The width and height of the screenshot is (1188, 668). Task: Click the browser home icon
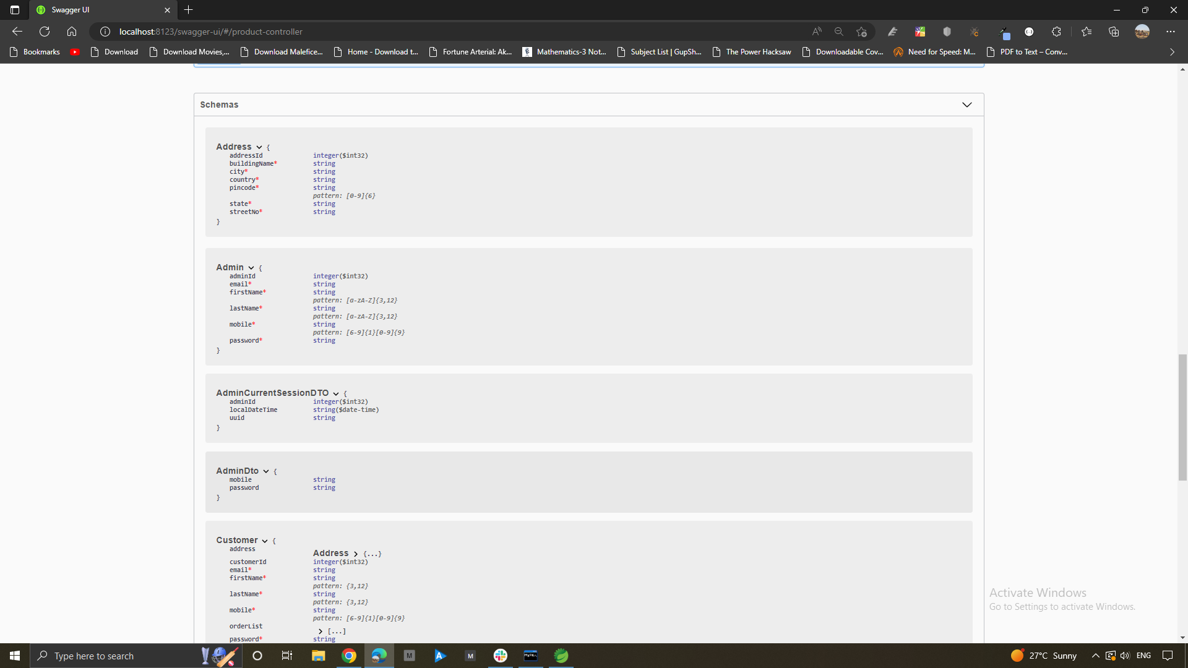click(72, 32)
